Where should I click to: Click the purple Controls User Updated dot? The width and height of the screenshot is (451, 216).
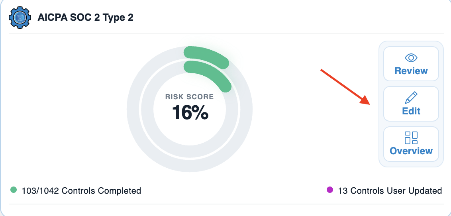(x=330, y=190)
